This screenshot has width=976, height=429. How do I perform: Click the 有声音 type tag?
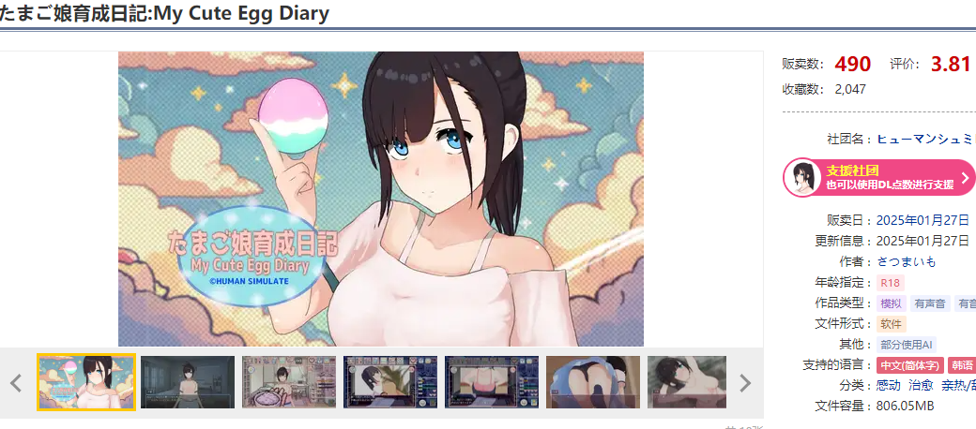pyautogui.click(x=931, y=303)
